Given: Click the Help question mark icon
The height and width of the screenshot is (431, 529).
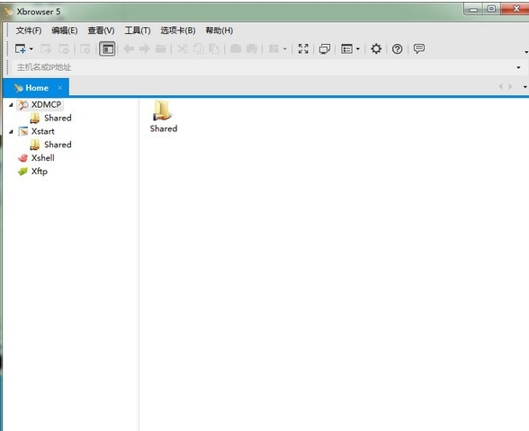Looking at the screenshot, I should [398, 49].
